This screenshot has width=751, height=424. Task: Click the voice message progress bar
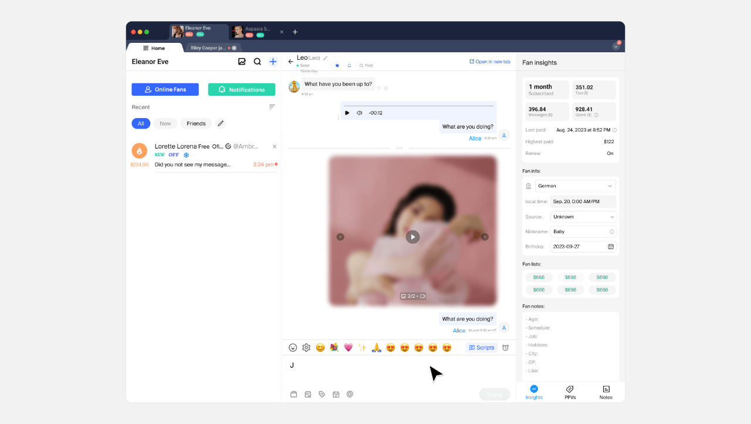tap(418, 106)
